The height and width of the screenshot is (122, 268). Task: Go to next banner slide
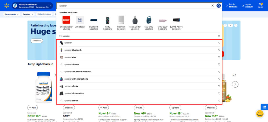click(236, 25)
